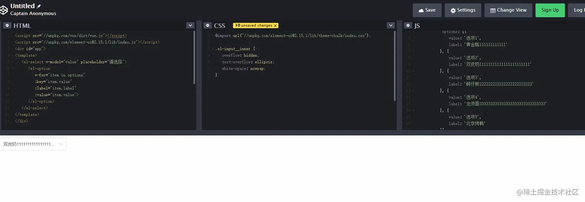Collapse the .el-input__inner rule fold arrow
Screen dimensions: 585x202
point(212,49)
